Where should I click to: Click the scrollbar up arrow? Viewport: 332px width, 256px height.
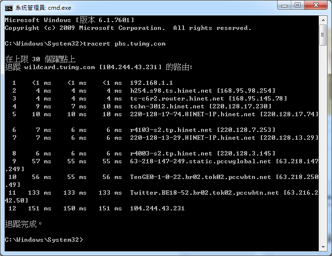[323, 20]
